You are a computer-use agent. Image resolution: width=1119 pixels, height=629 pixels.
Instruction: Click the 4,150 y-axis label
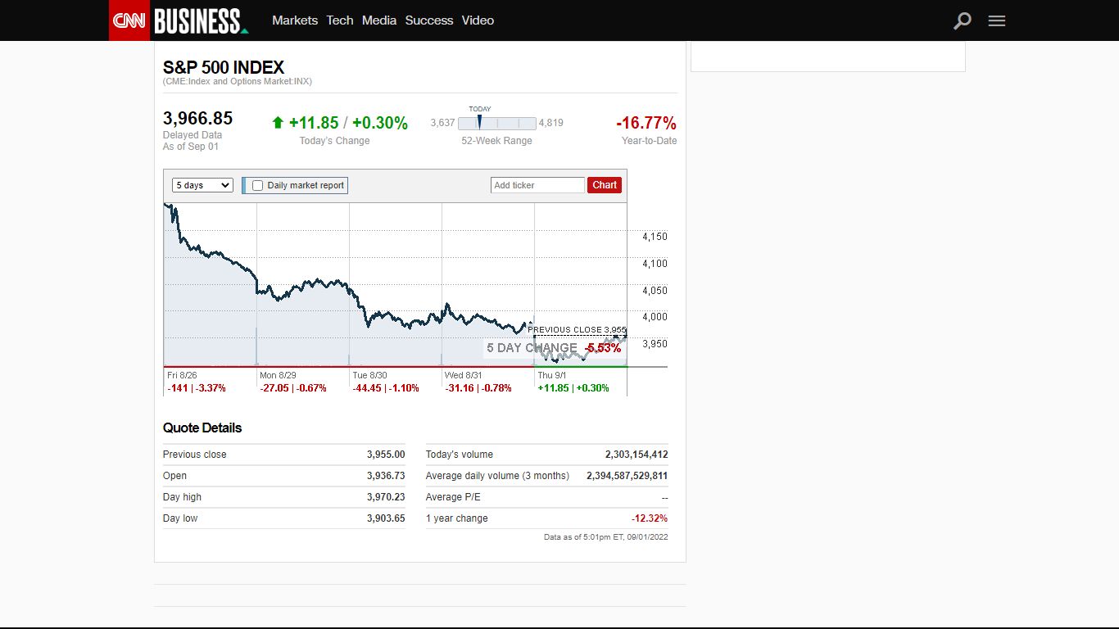655,237
